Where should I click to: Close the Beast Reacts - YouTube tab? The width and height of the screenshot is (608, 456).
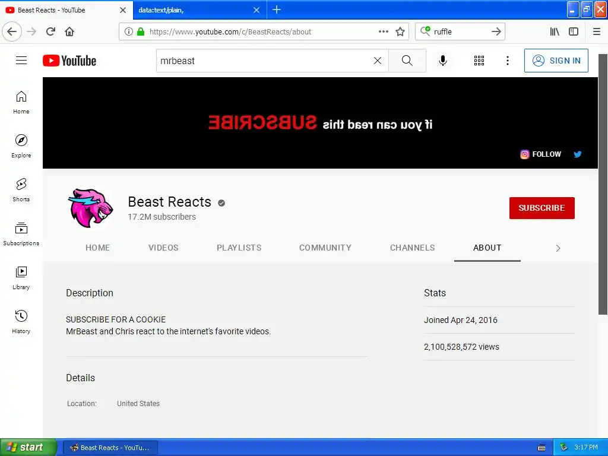click(x=123, y=10)
